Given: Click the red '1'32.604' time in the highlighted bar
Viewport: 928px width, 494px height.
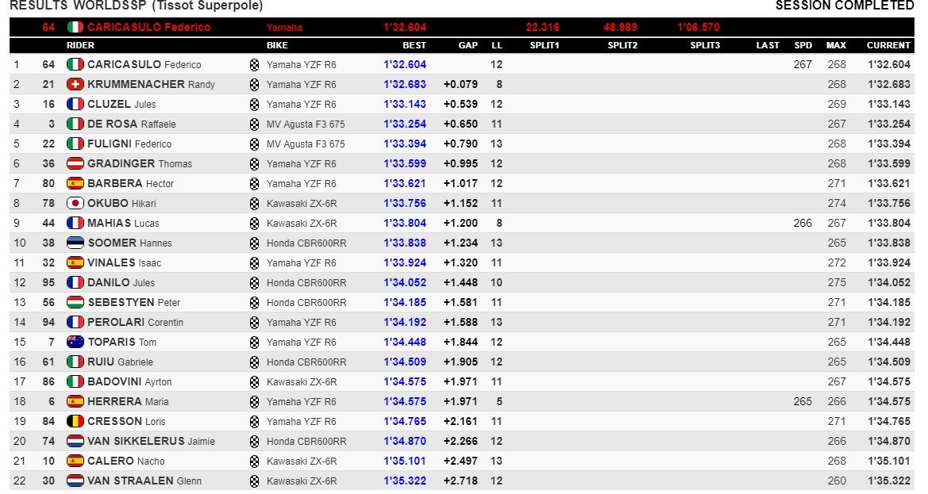Looking at the screenshot, I should pyautogui.click(x=405, y=27).
